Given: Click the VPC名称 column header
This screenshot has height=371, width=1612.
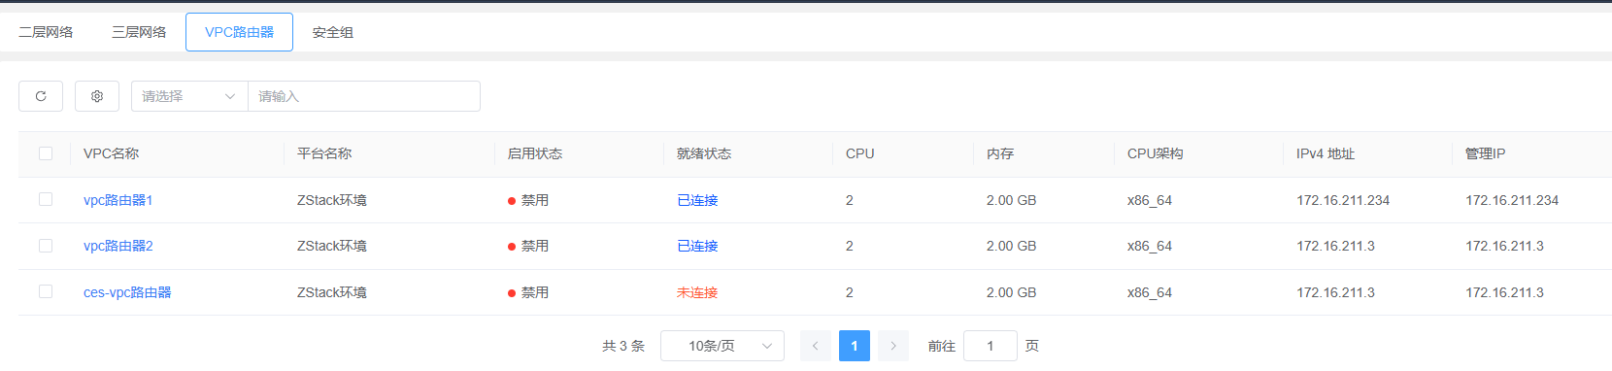Looking at the screenshot, I should 112,153.
